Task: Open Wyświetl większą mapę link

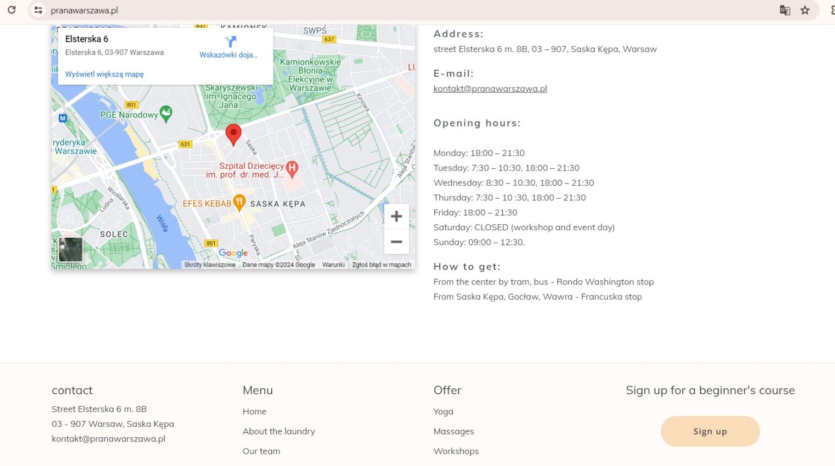Action: [104, 74]
